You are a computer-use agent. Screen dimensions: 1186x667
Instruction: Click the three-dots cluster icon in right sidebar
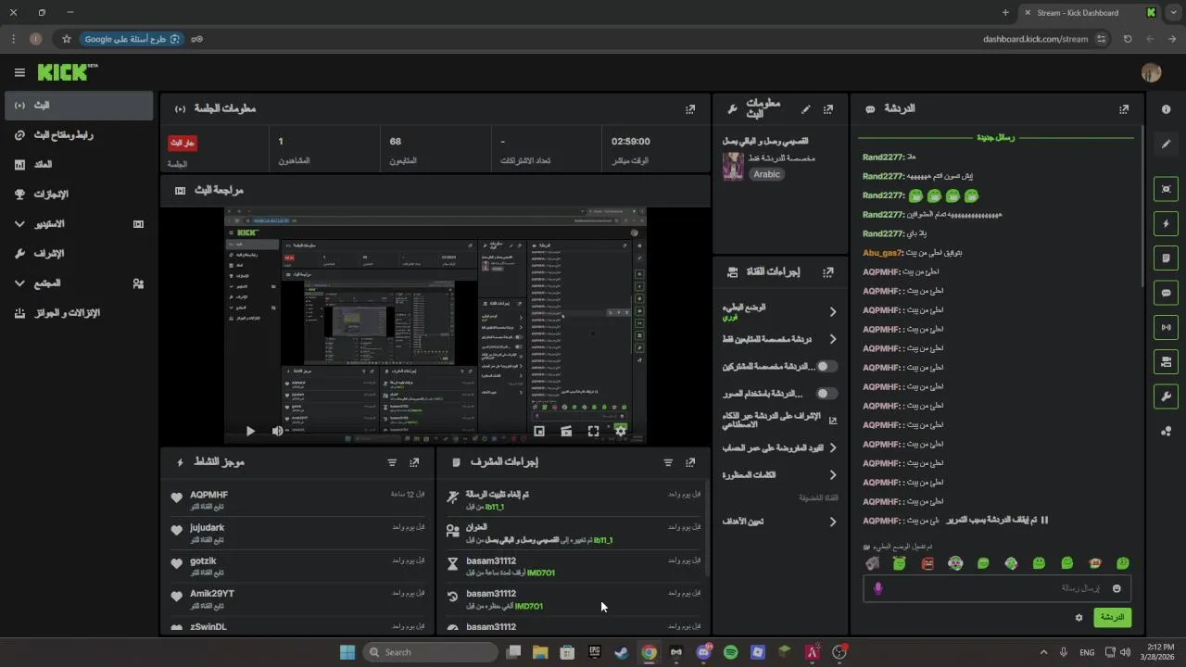coord(1166,431)
